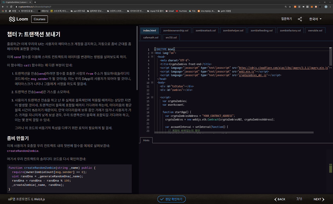Open lesson menu hamburger icon at bottom left
Viewport: 333px width, 204px height.
point(10,199)
